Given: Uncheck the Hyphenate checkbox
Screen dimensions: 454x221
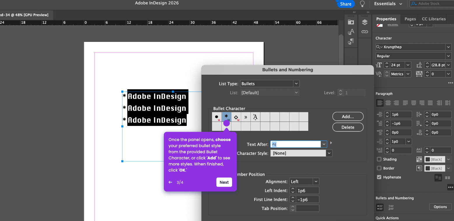Looking at the screenshot, I should [x=379, y=177].
